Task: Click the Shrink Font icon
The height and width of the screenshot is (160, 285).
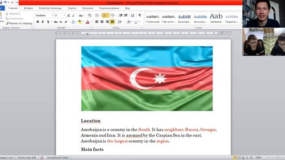Action: (x=73, y=16)
